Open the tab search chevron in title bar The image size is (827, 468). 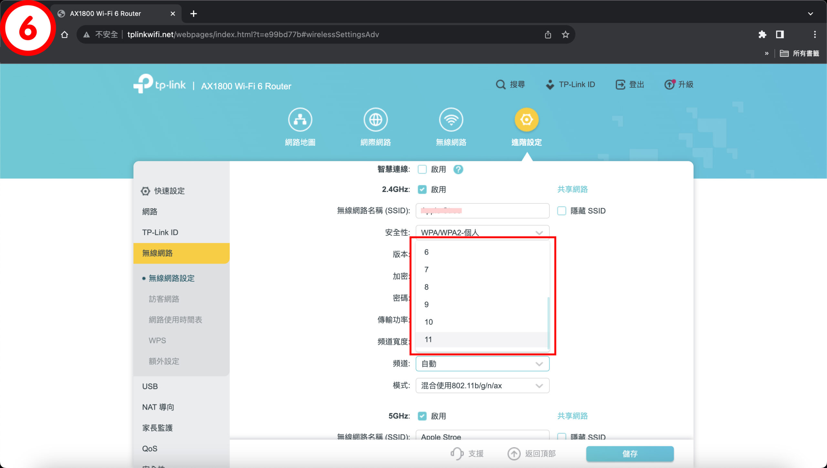click(810, 14)
